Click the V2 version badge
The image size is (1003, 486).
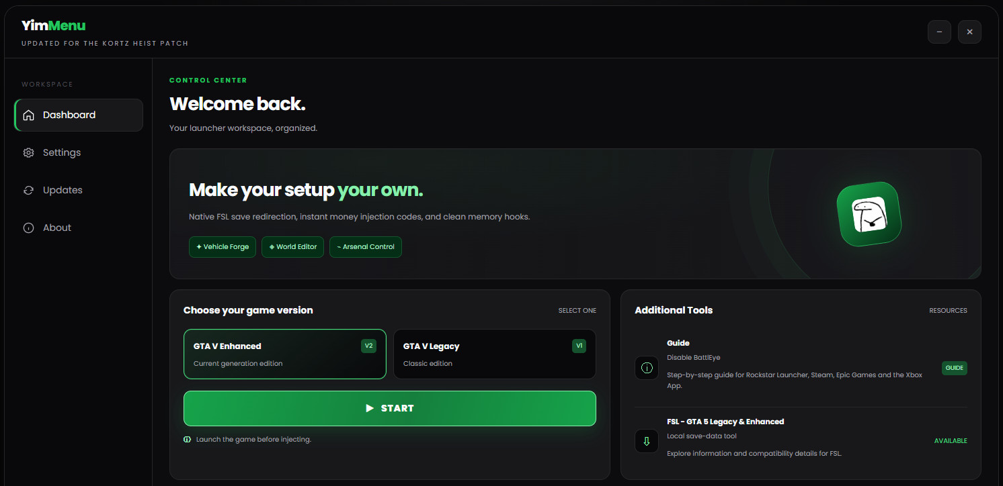tap(368, 346)
